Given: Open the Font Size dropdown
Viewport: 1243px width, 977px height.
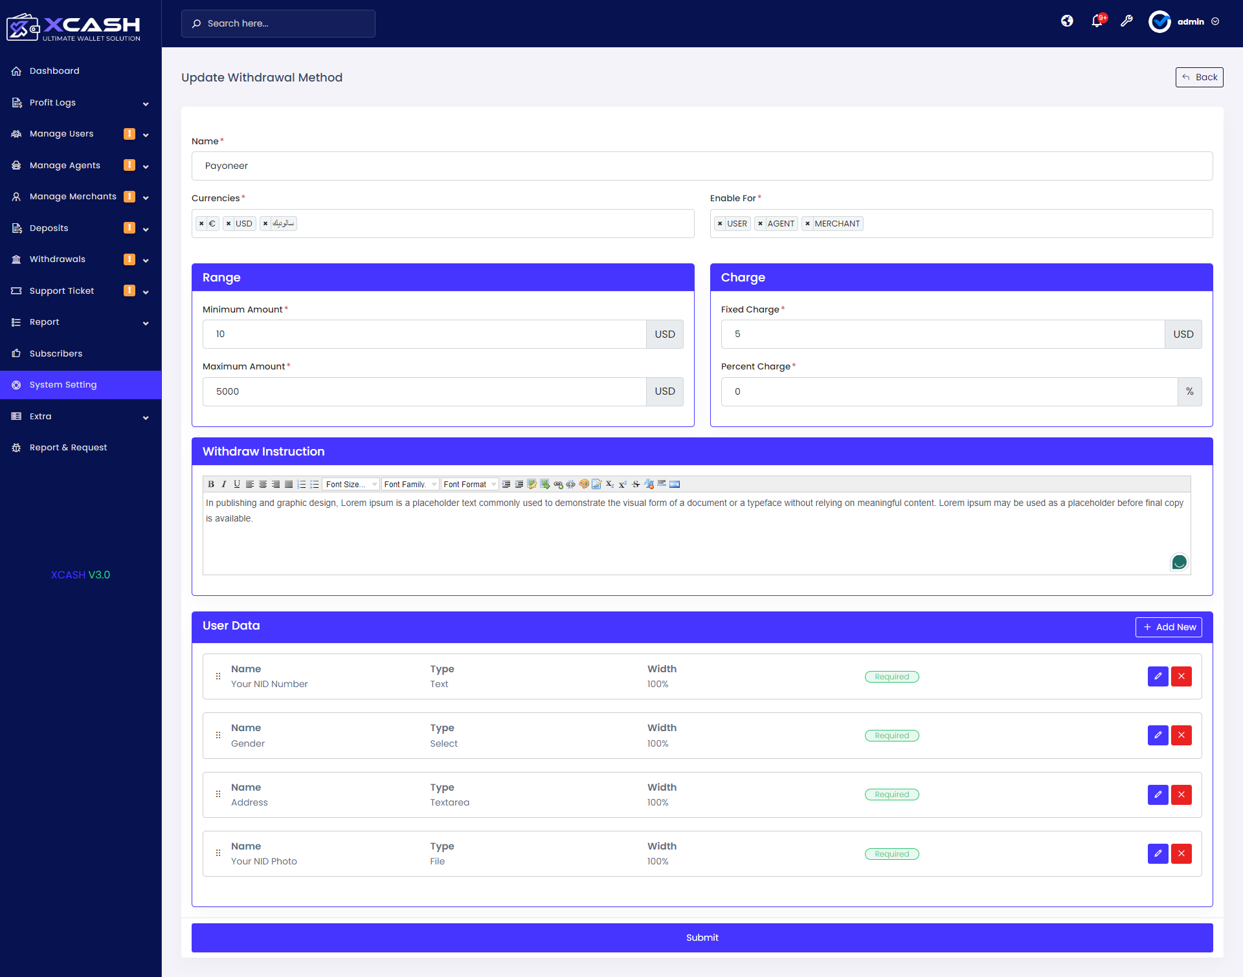Looking at the screenshot, I should [352, 484].
